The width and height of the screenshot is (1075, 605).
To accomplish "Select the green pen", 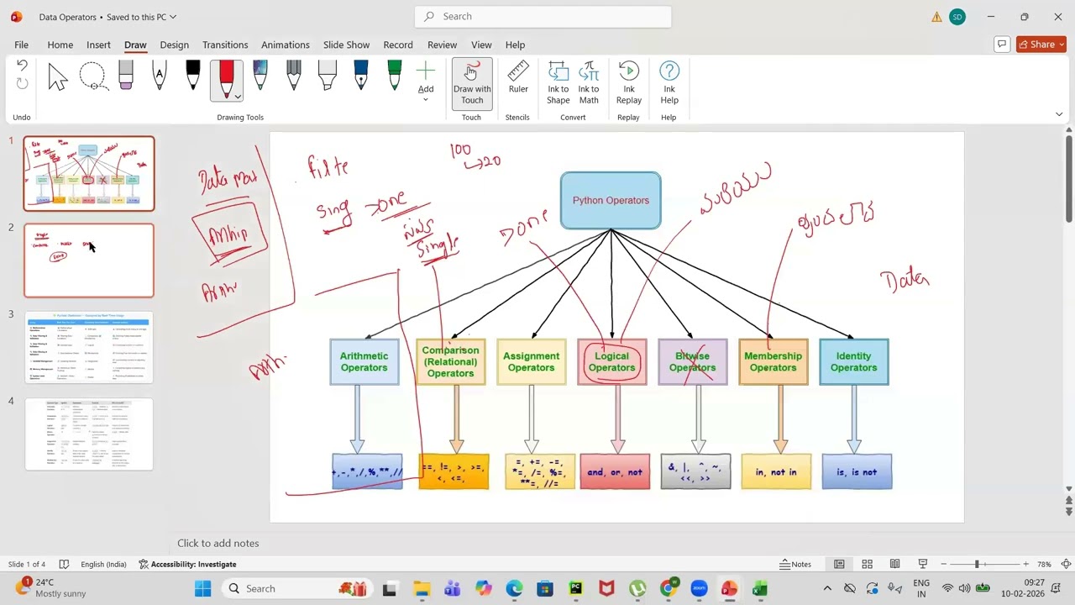I will pyautogui.click(x=395, y=76).
